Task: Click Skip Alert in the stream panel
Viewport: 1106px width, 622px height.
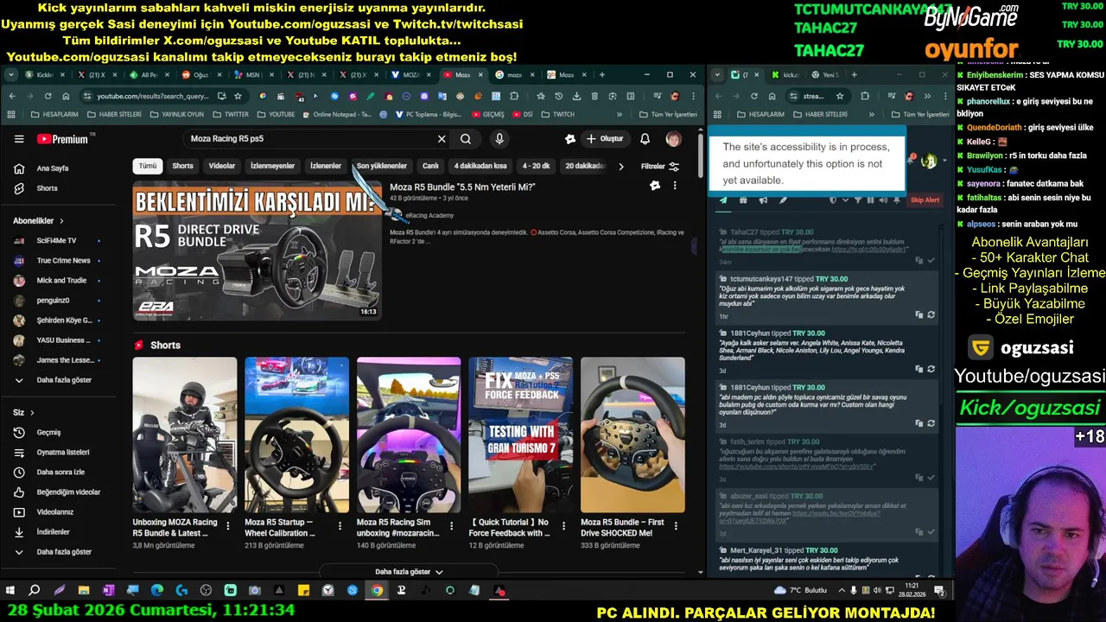Action: pos(925,200)
